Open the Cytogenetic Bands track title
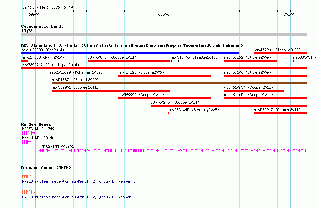317x208 pixels. (42, 26)
